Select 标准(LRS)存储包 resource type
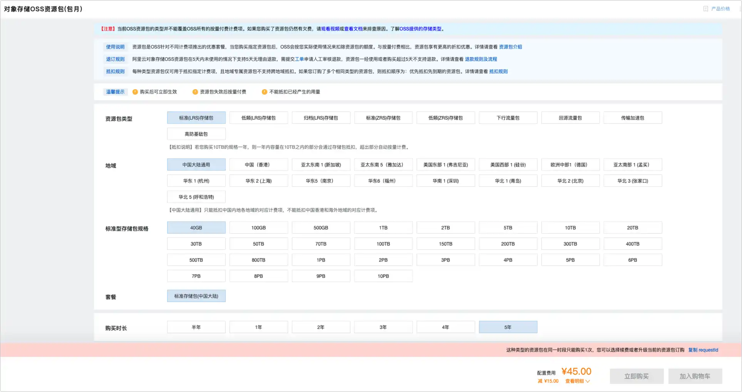The width and height of the screenshot is (742, 392). [x=196, y=118]
